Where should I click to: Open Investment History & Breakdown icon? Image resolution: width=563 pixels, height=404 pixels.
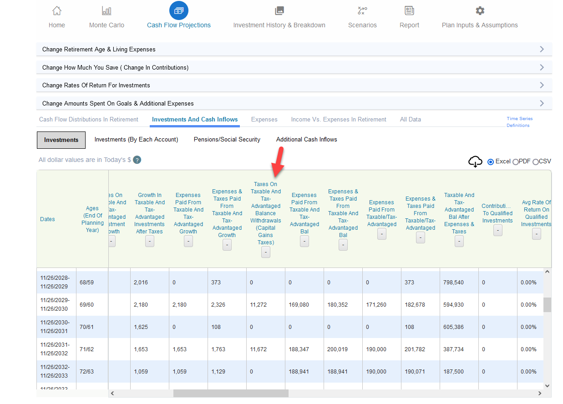click(x=279, y=10)
